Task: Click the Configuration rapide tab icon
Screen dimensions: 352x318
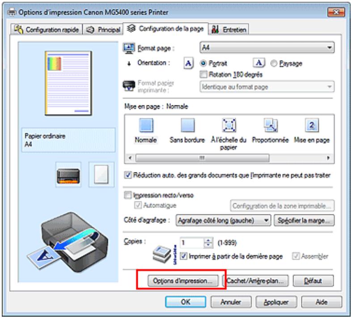Action: (18, 29)
